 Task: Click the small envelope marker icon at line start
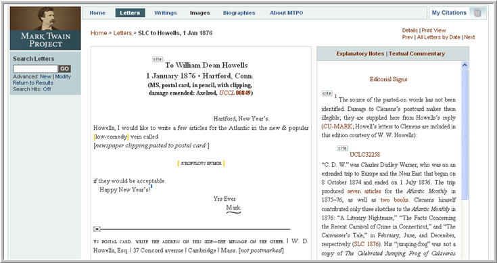97,229
